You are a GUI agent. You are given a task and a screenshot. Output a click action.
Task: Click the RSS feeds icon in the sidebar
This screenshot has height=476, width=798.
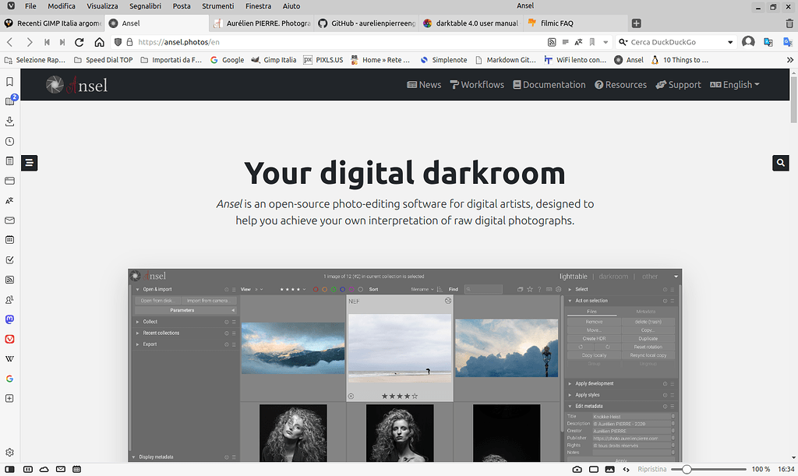(10, 280)
